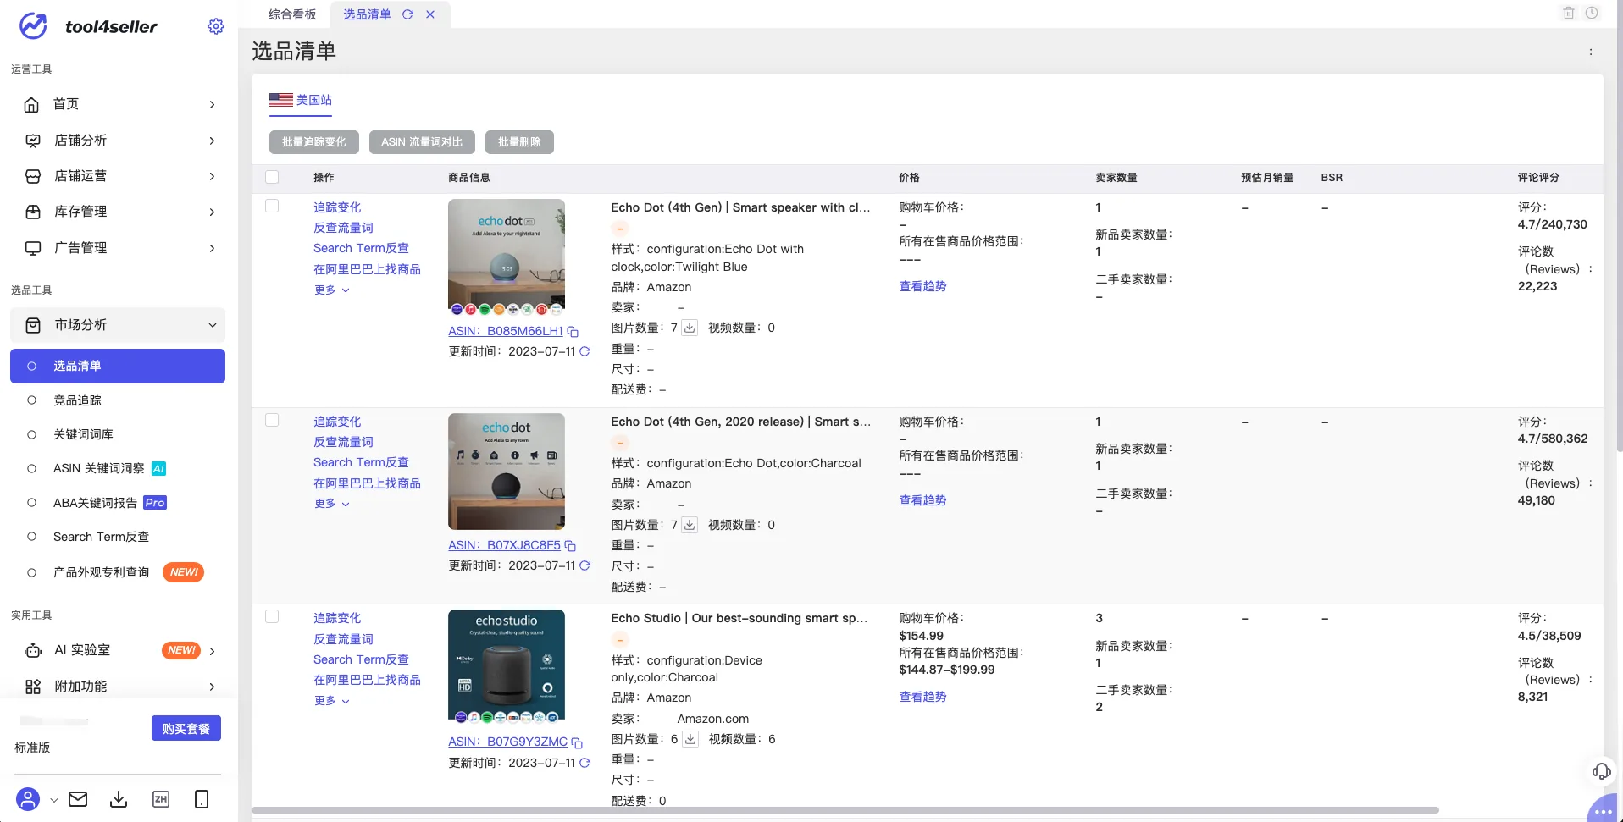Click the tool4seller logo
Screen dimensions: 1623x822
tap(88, 26)
